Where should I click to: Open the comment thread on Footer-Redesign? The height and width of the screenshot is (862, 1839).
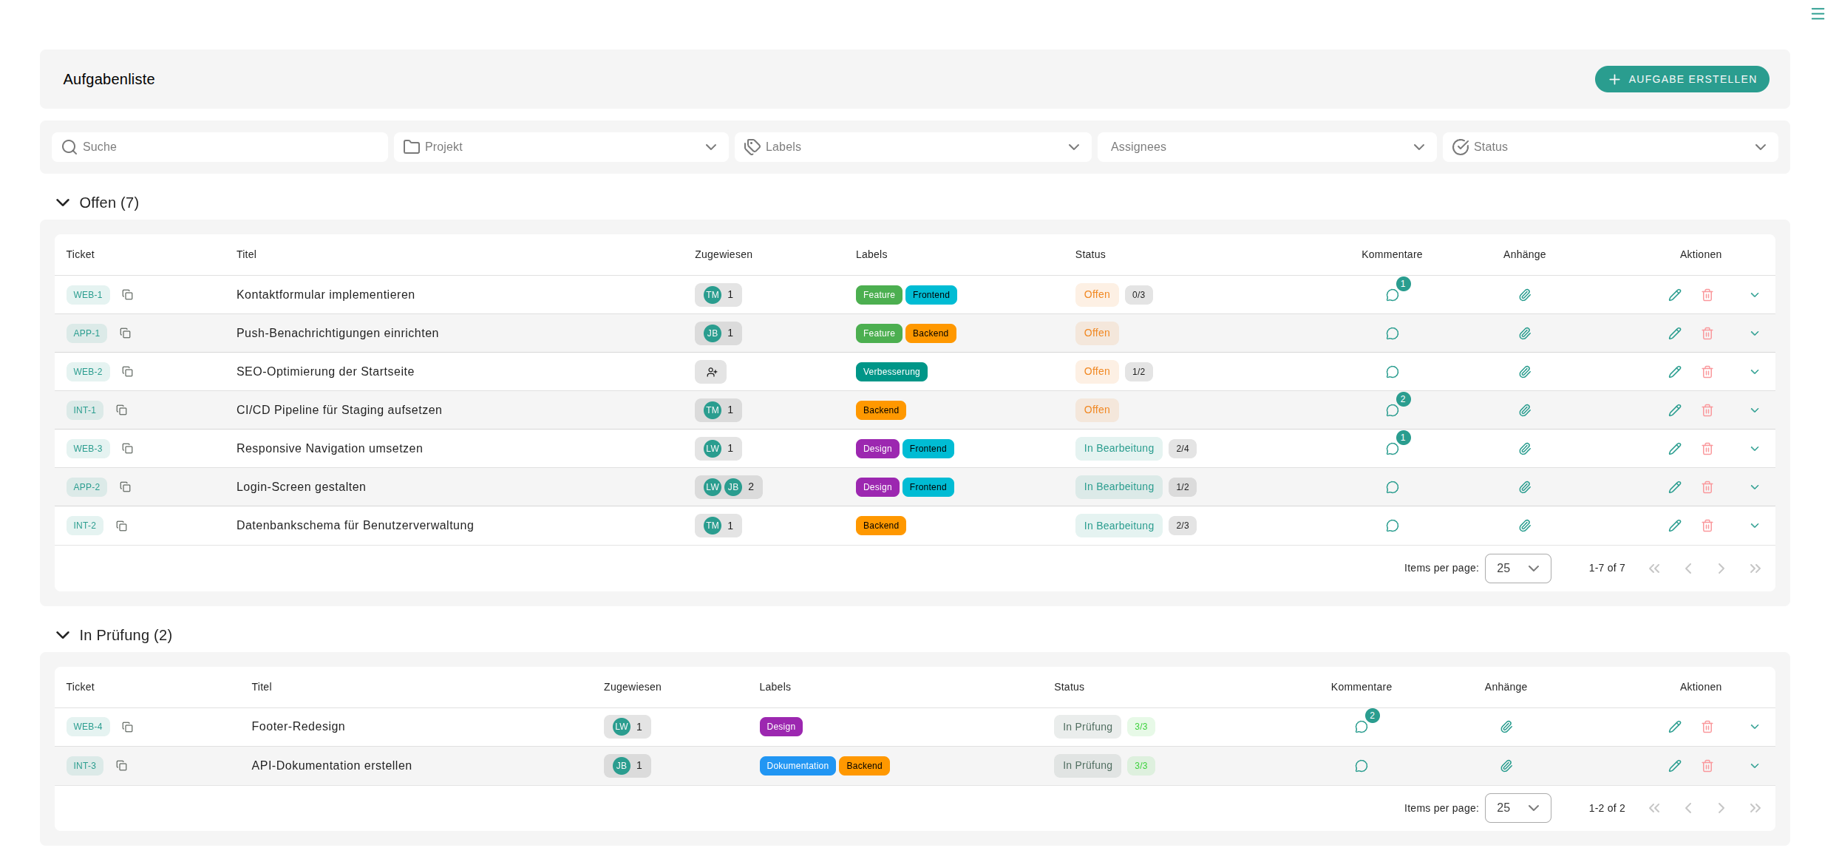(x=1361, y=727)
